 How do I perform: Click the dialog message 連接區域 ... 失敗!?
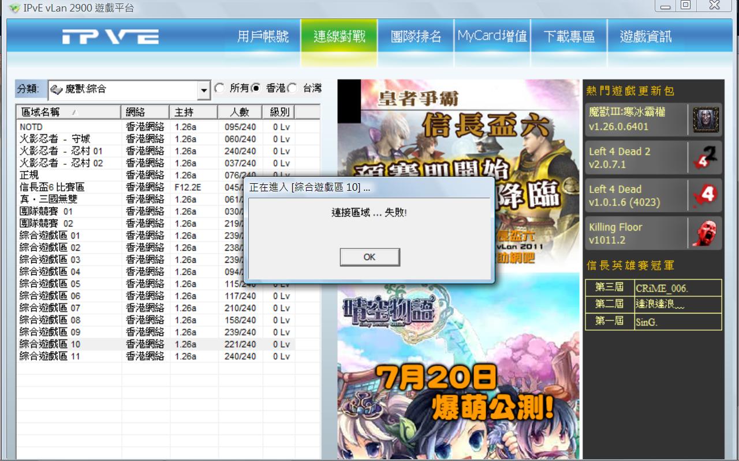pyautogui.click(x=369, y=213)
